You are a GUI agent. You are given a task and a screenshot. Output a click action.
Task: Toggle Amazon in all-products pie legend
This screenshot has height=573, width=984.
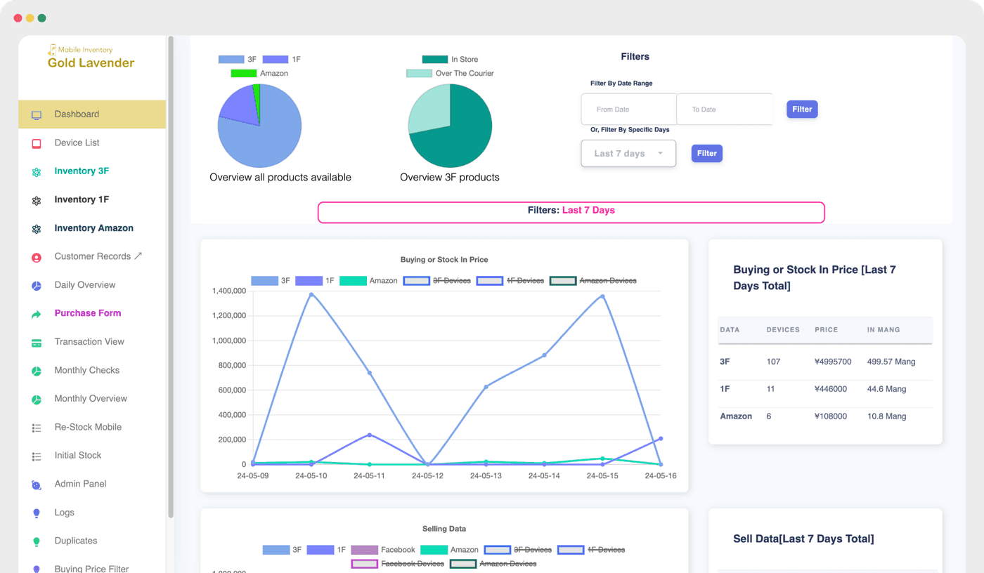259,73
